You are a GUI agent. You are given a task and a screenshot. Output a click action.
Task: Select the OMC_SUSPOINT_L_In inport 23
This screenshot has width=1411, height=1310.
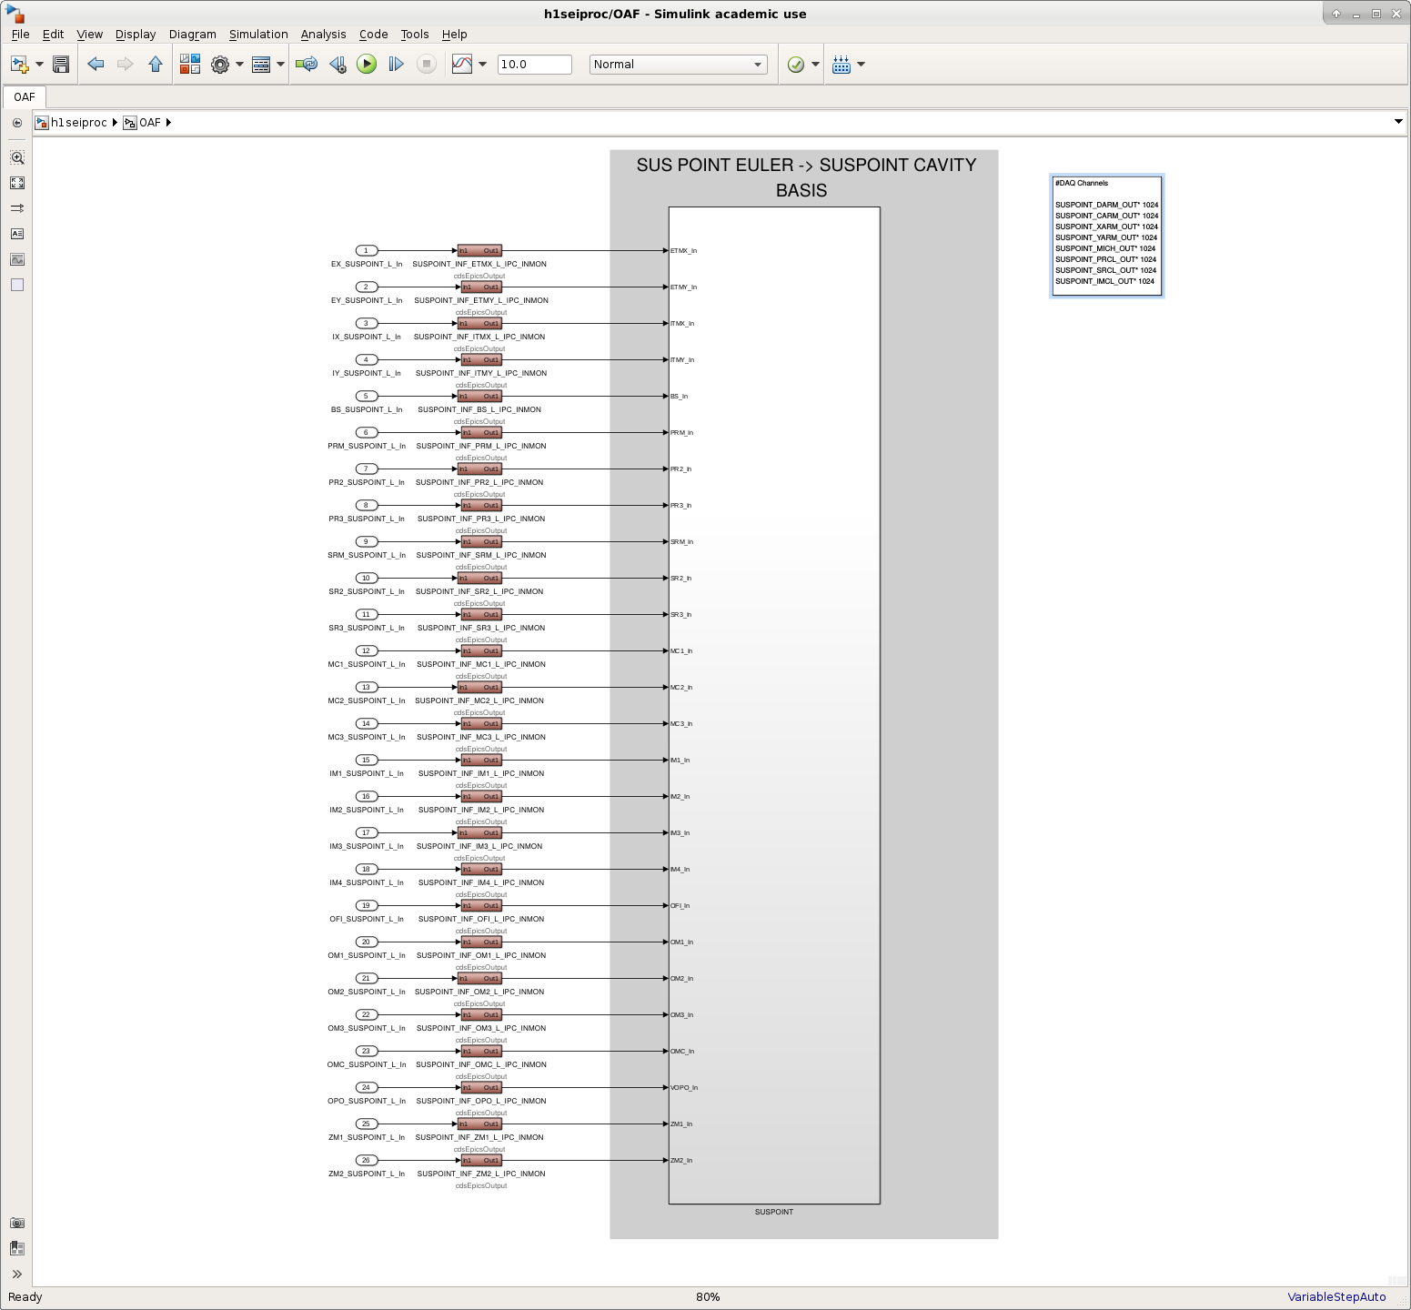pos(367,1051)
